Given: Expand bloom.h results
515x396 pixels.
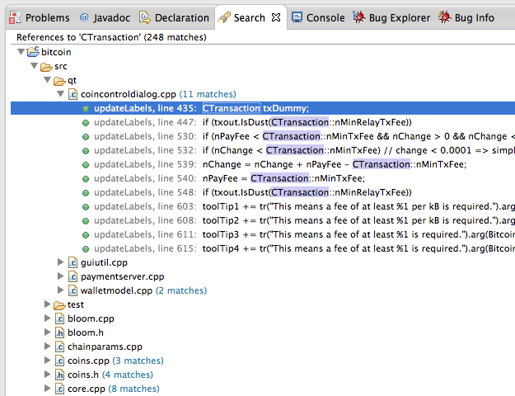Looking at the screenshot, I should click(x=47, y=332).
